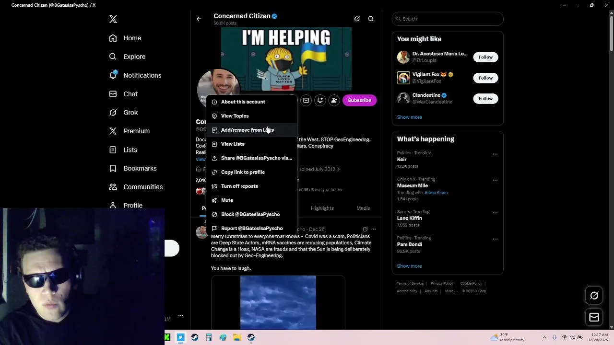The height and width of the screenshot is (345, 614).
Task: Open Grok from the left sidebar
Action: 123,112
